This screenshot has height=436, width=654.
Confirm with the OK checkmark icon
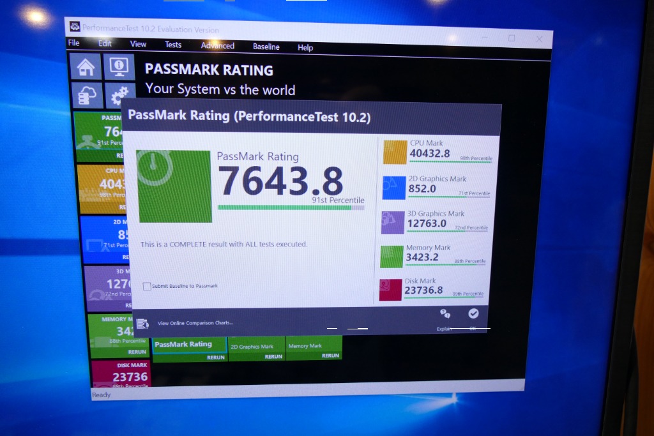click(x=473, y=313)
